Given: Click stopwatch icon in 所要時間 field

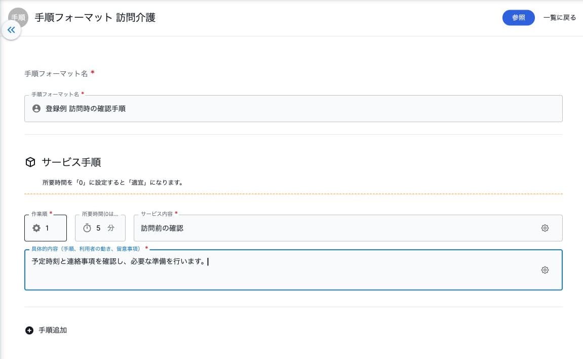Looking at the screenshot, I should coord(87,228).
